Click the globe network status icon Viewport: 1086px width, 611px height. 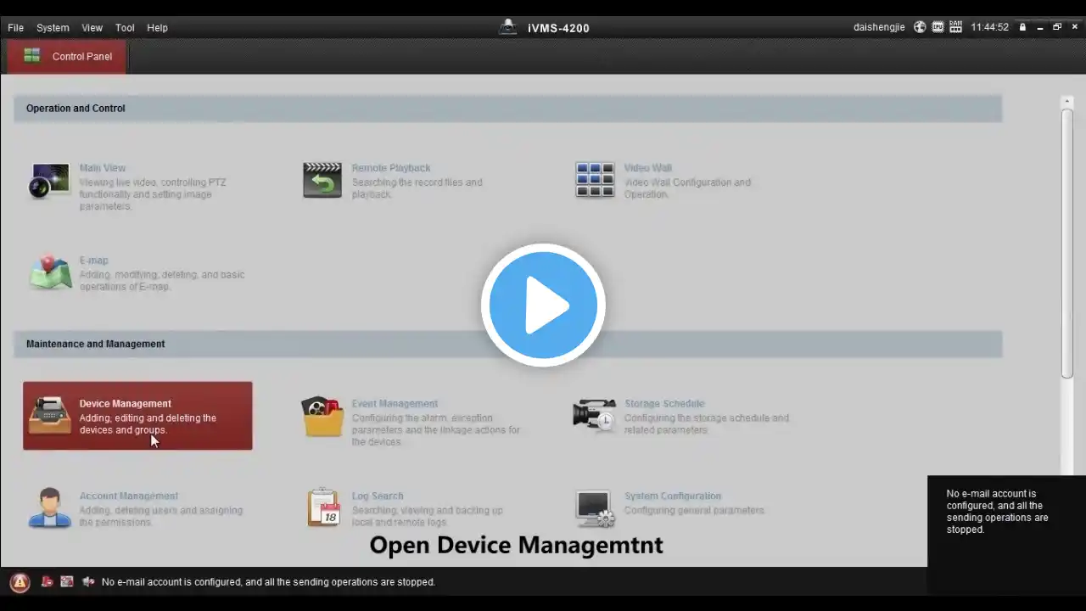[x=920, y=27]
